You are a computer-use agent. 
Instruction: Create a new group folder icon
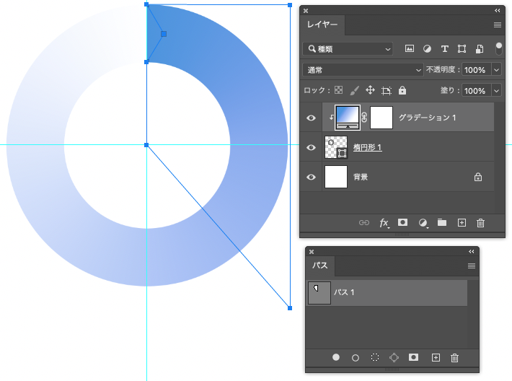click(442, 222)
